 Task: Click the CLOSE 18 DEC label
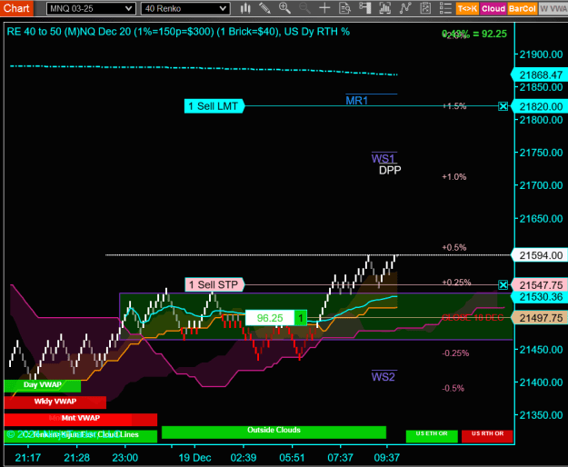(473, 318)
